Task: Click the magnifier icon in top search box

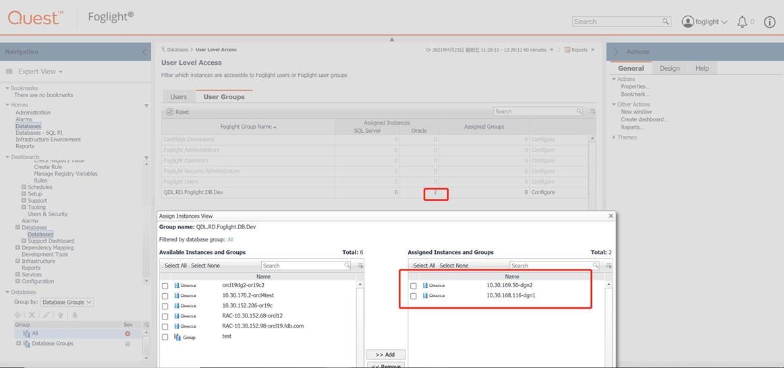Action: click(665, 22)
